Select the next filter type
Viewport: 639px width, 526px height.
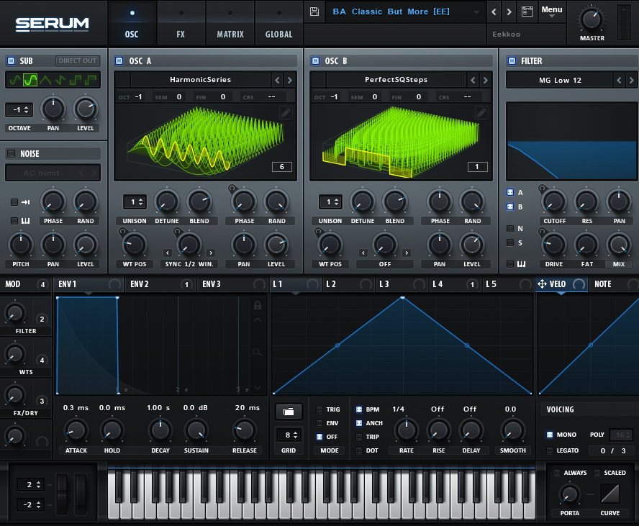click(x=631, y=81)
